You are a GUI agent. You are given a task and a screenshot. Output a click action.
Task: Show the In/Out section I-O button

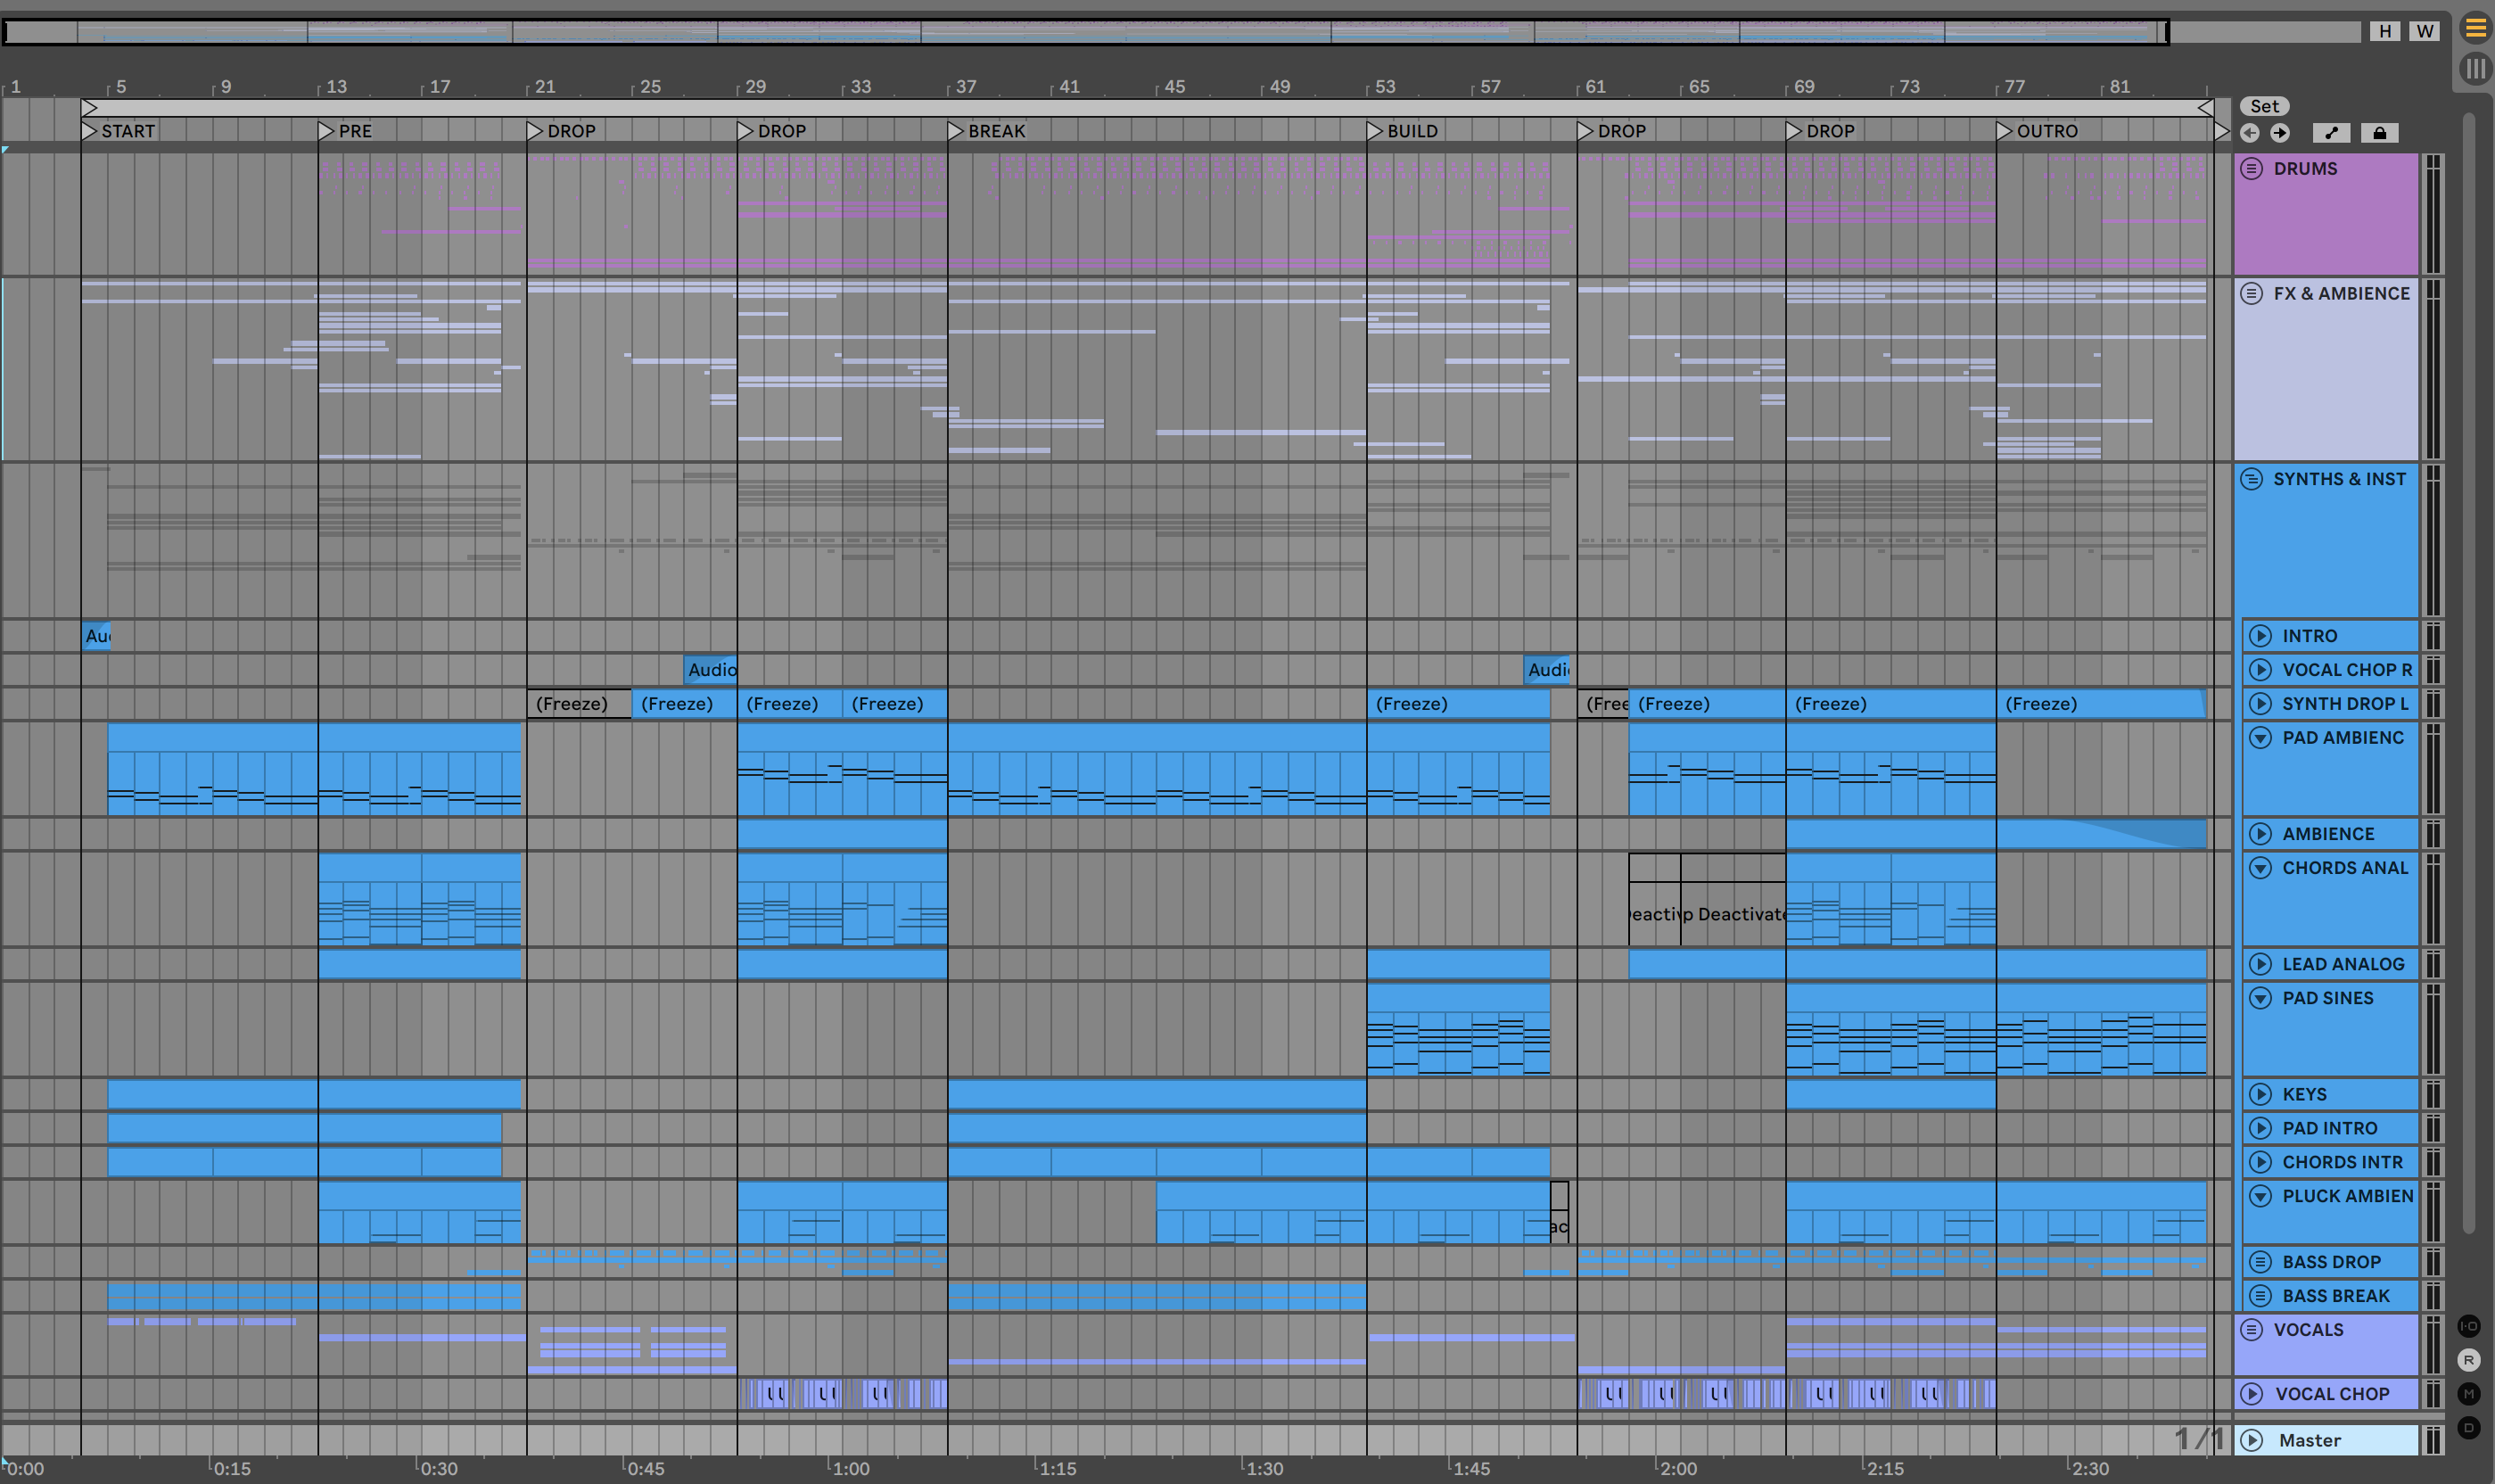coord(2468,1326)
